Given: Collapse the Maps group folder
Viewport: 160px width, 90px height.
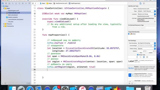Looking at the screenshot, I should point(4,8).
